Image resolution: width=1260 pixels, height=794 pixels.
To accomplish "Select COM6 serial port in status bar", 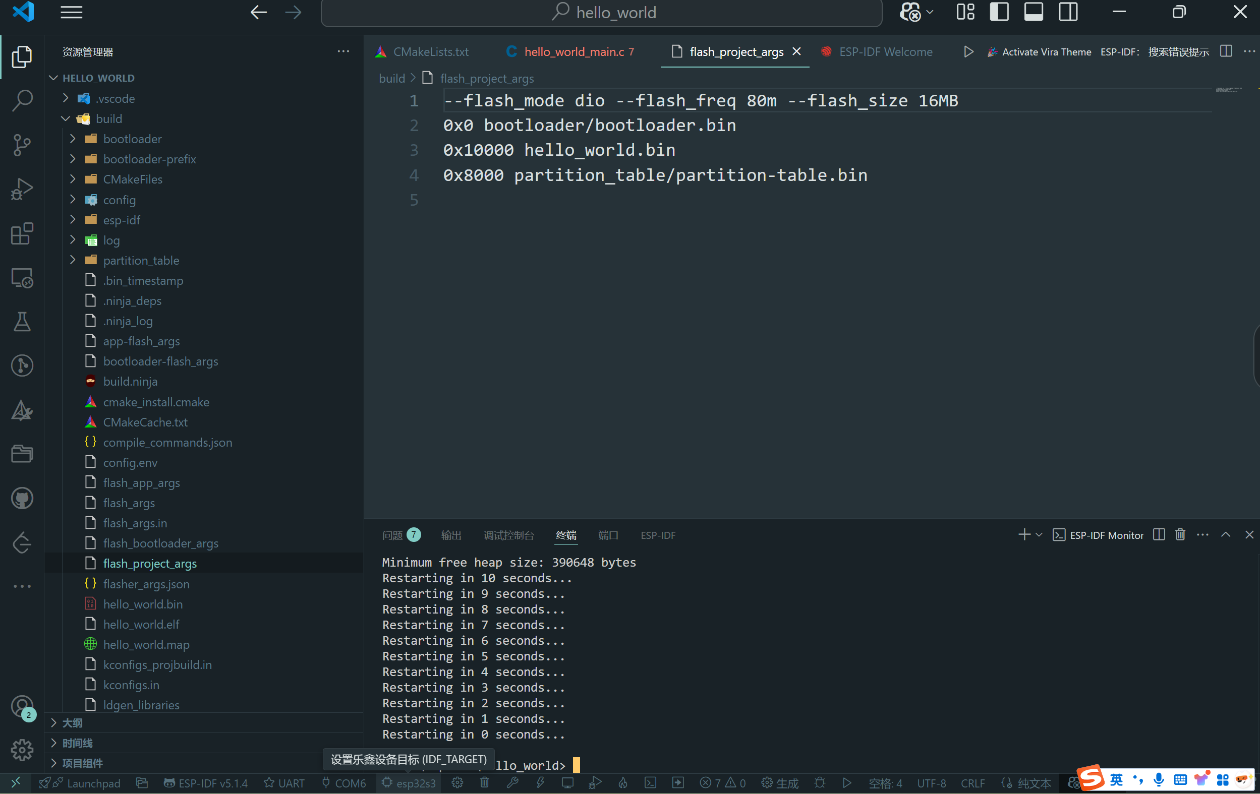I will pyautogui.click(x=343, y=783).
